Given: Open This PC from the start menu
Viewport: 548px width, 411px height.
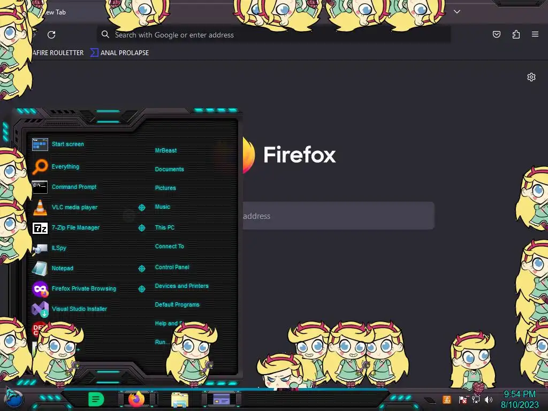Looking at the screenshot, I should pyautogui.click(x=165, y=227).
